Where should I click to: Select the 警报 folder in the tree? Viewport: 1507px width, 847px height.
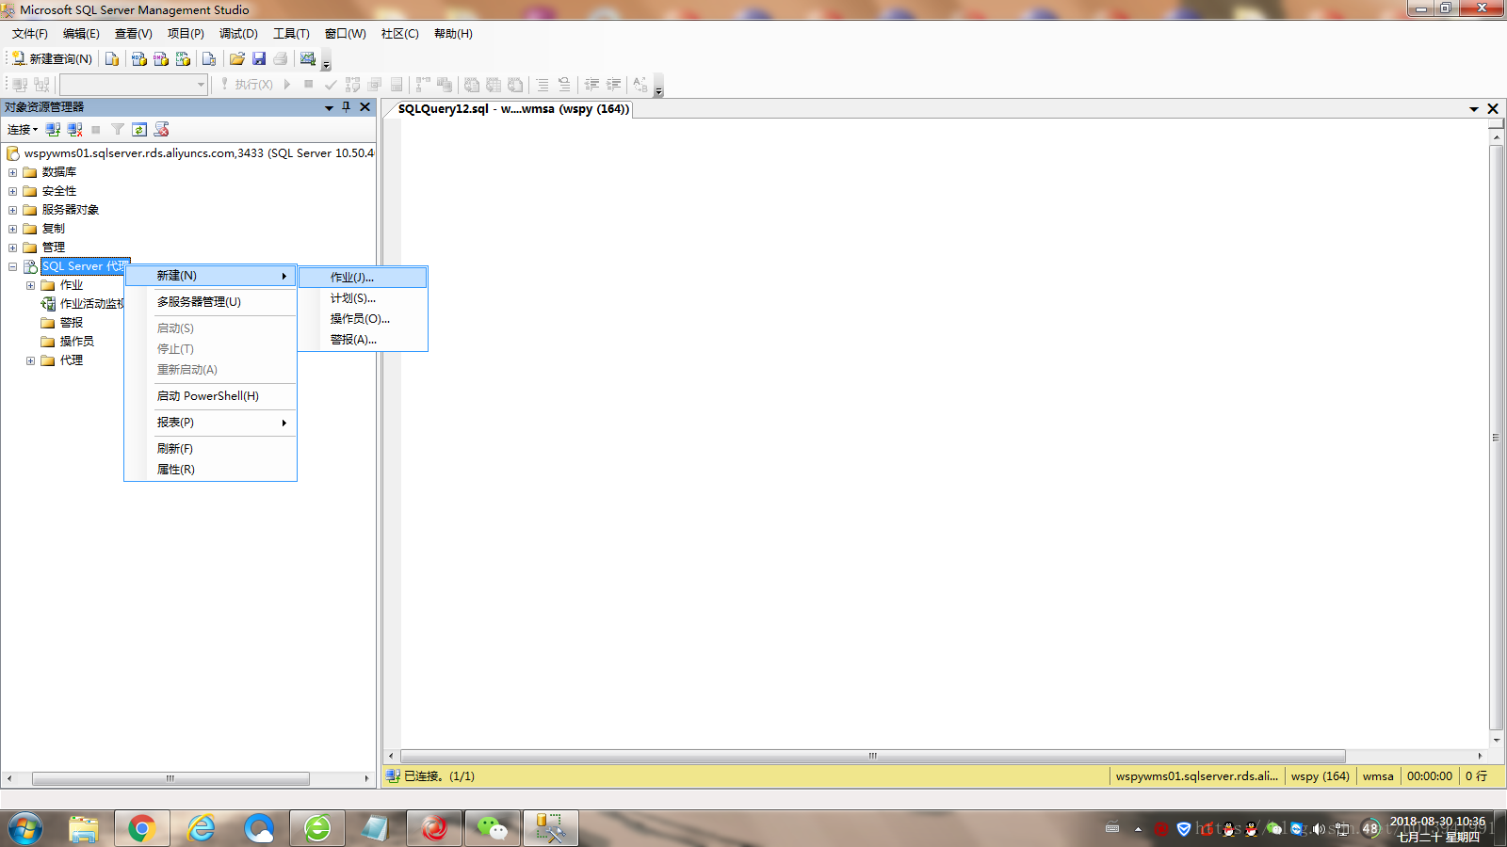tap(72, 323)
